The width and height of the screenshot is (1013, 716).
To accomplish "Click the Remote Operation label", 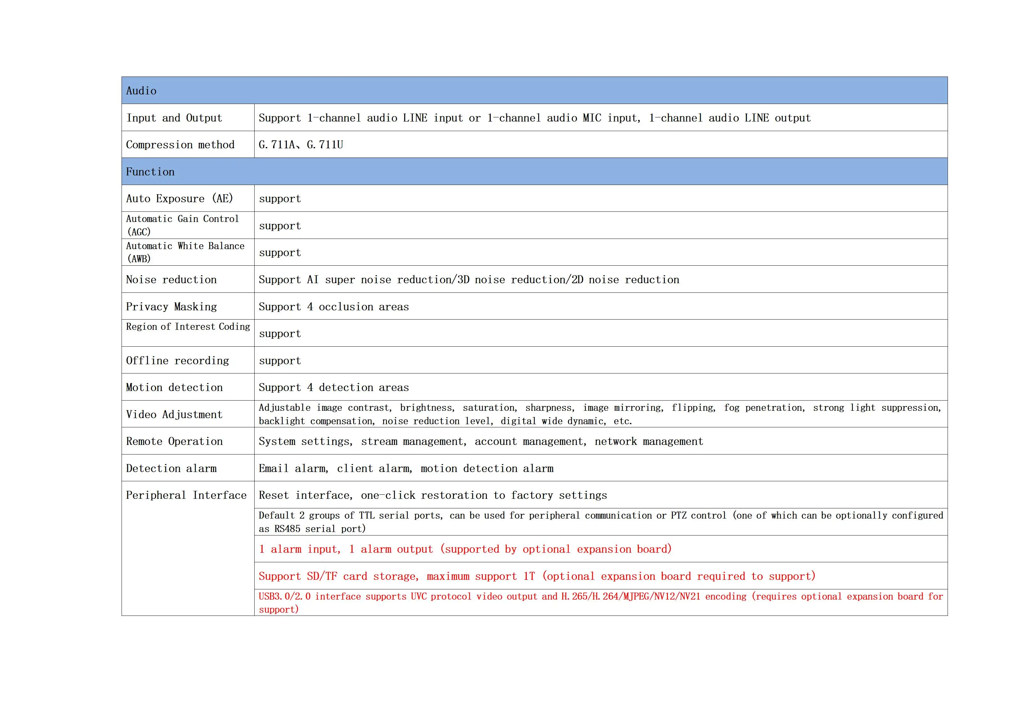I will [174, 441].
